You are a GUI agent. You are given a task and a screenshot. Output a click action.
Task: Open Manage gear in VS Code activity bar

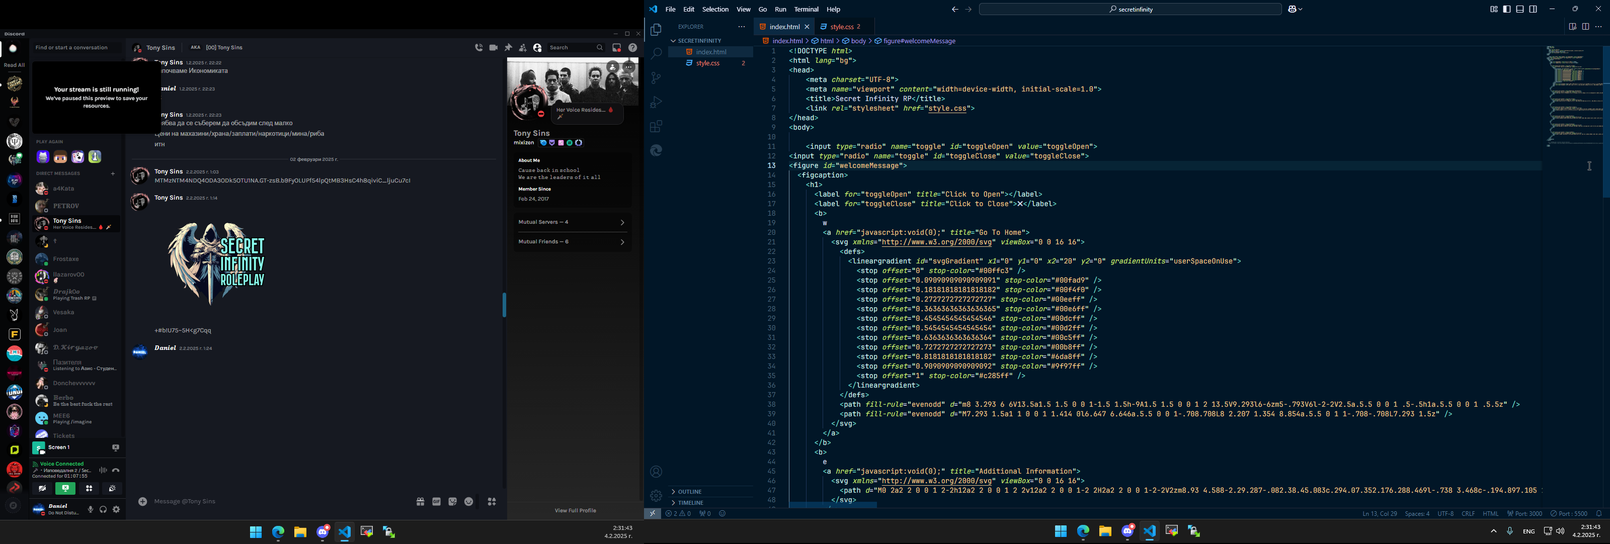click(x=656, y=496)
